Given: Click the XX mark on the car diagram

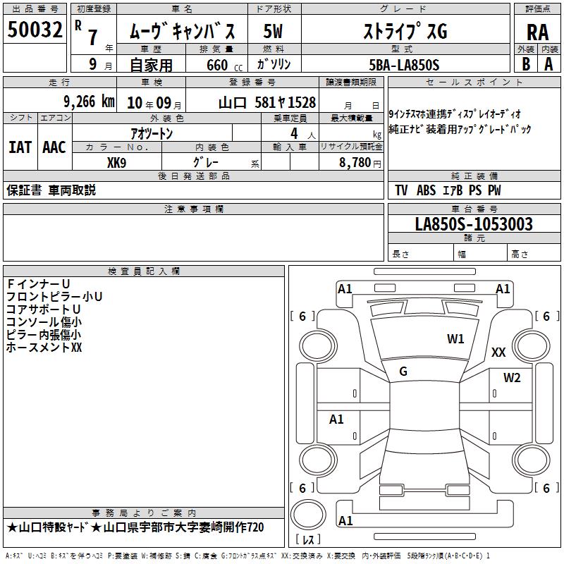Looking at the screenshot, I should click(498, 352).
